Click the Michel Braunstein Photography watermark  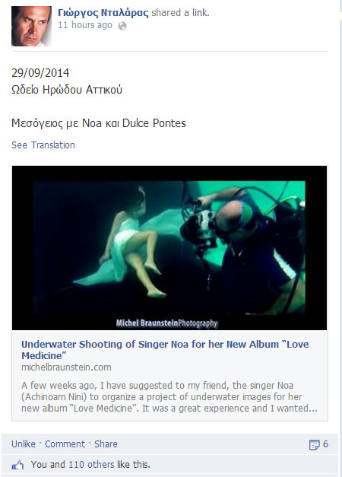[166, 323]
